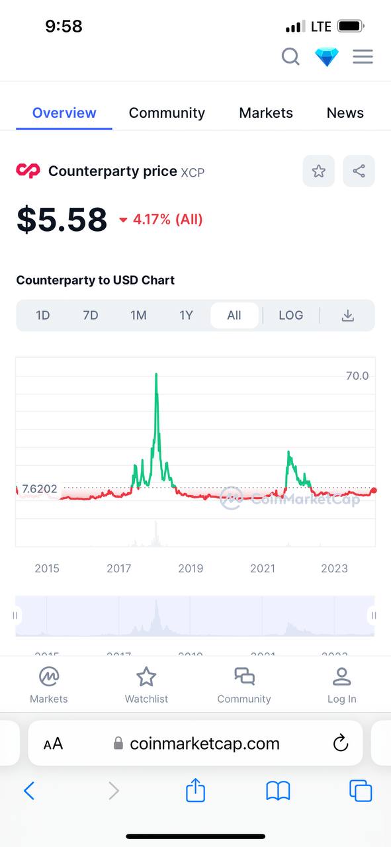Open the Markets tab at top

(x=266, y=113)
